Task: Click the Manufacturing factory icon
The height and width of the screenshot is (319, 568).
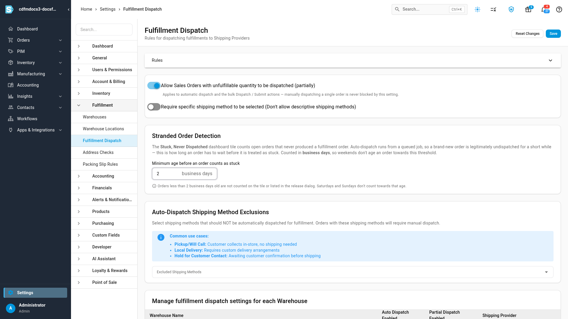Action: click(11, 74)
